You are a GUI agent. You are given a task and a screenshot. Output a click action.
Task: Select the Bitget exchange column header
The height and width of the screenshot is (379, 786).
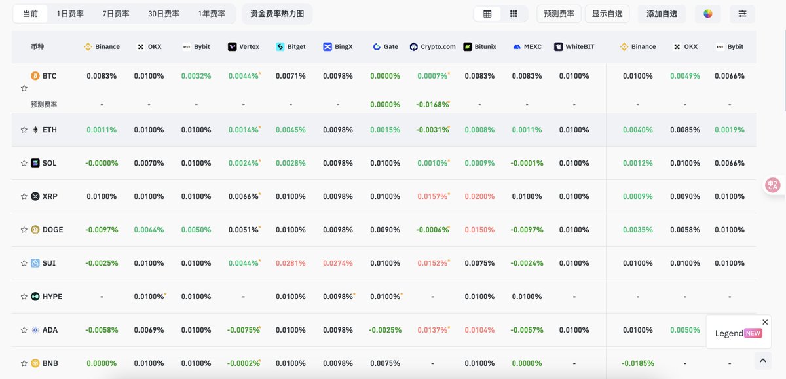290,47
